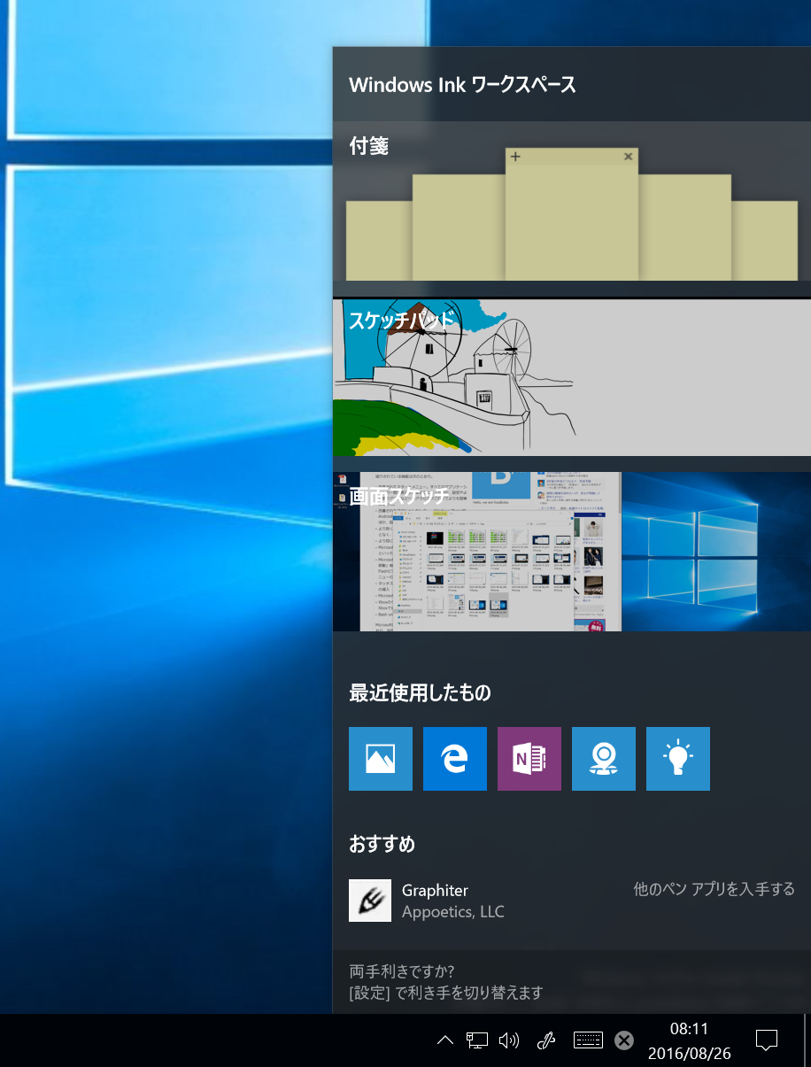Open Microsoft Edge from recent items

[x=454, y=759]
